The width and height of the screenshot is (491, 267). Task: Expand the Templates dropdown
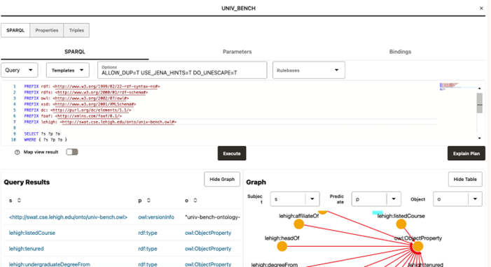(68, 70)
